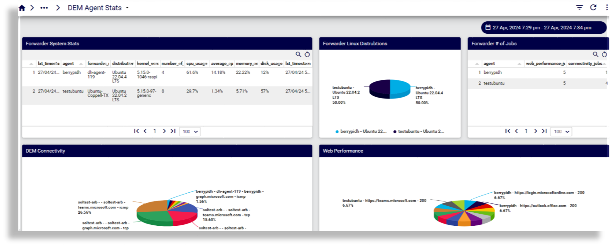Toggle berrypidh legend entry in distributions chart
Screen dimensions: 610x247
pos(361,131)
